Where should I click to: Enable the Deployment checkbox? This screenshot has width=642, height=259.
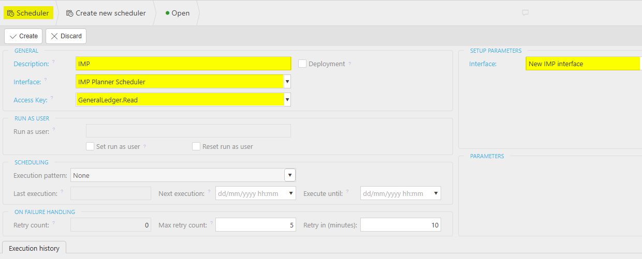coord(302,64)
